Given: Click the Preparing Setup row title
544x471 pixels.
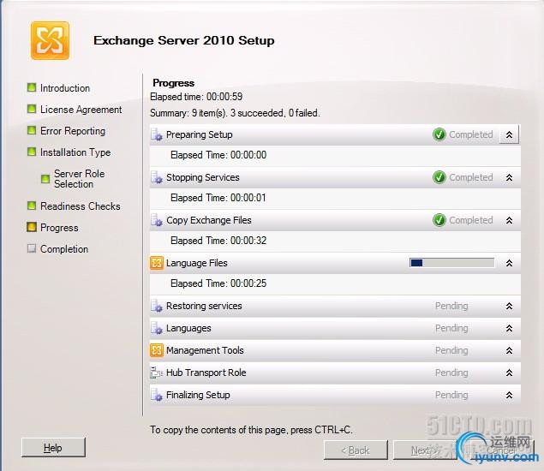Looking at the screenshot, I should coord(199,134).
